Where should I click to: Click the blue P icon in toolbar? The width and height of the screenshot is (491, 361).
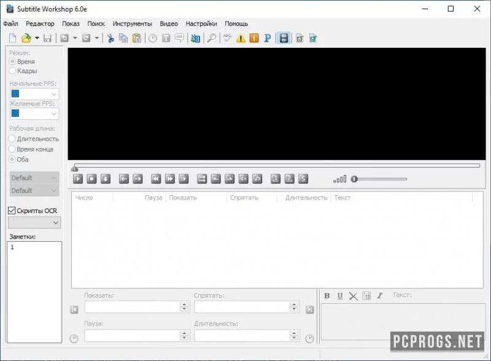point(267,38)
